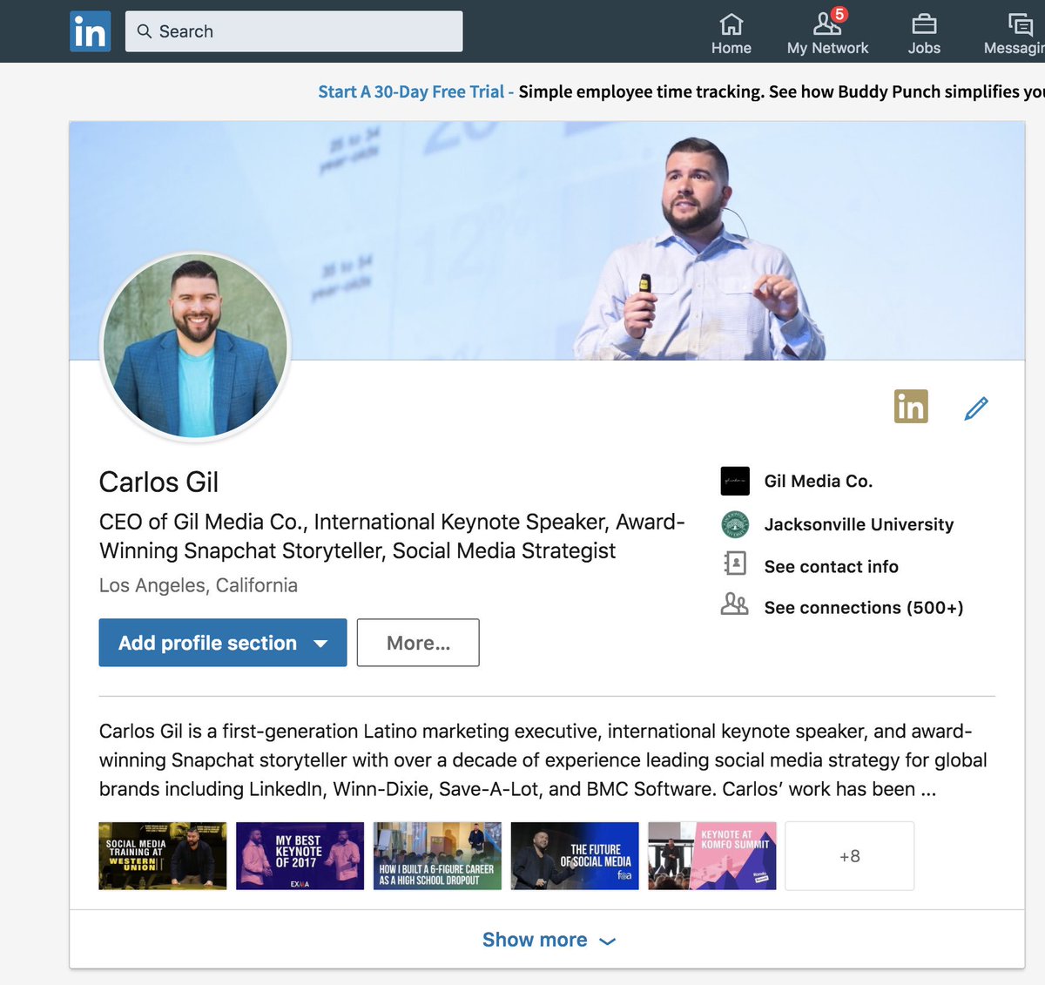This screenshot has height=985, width=1045.
Task: Open the My Best Keynote of 2017 thumbnail
Action: click(300, 856)
